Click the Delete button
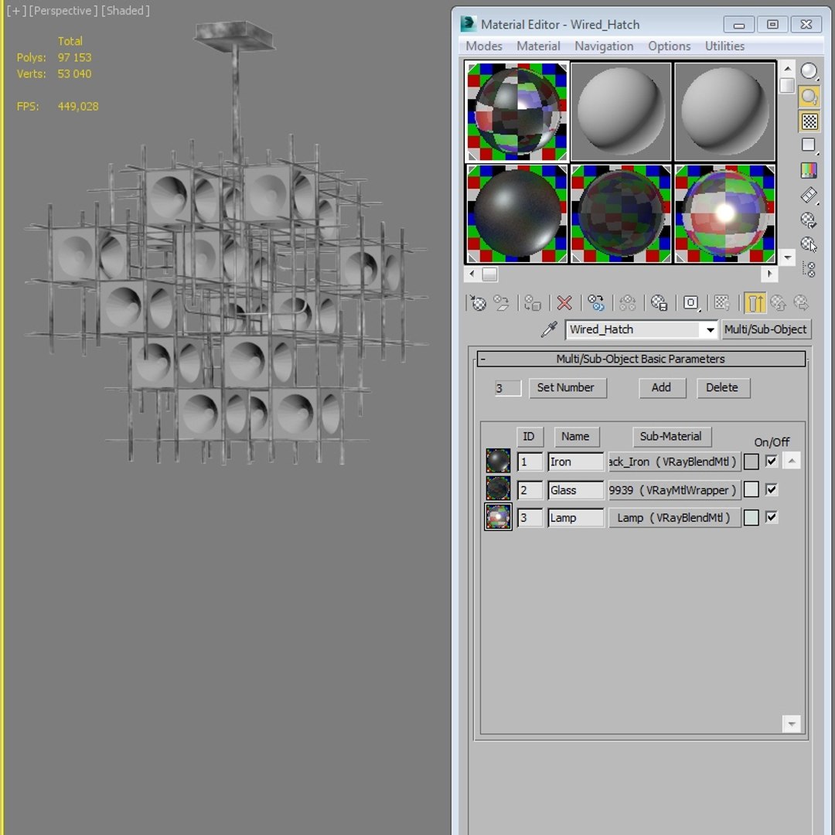The height and width of the screenshot is (835, 835). [x=723, y=387]
